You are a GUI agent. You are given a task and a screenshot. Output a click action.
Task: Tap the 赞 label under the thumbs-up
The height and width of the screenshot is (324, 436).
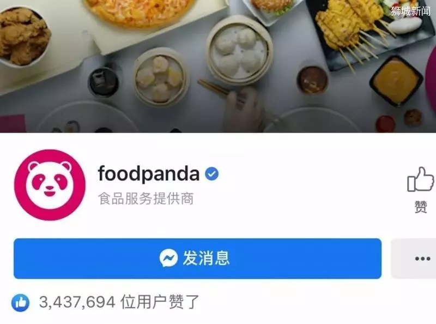click(421, 207)
